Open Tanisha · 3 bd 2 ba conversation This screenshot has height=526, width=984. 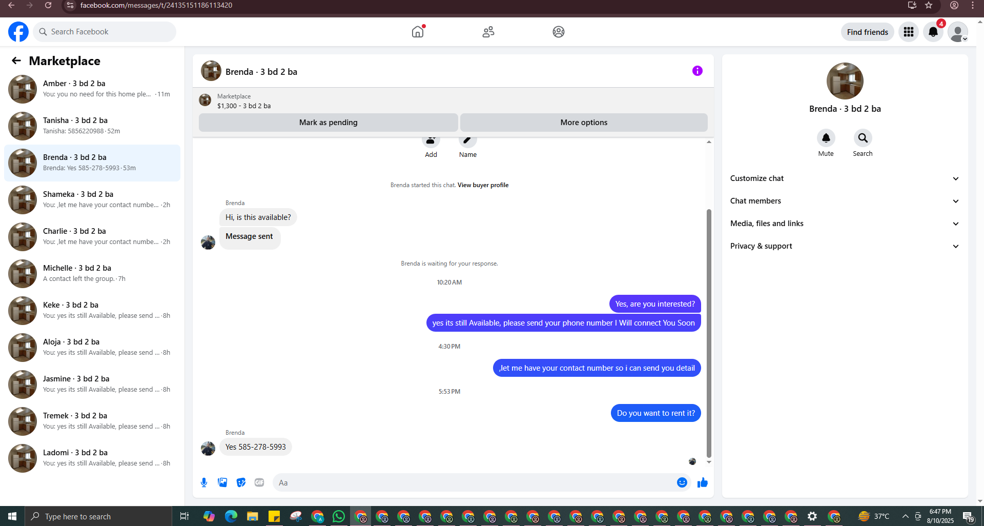[92, 126]
